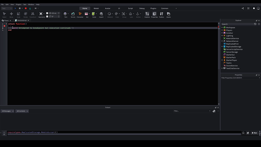
Task: Toggle the Explorer panel button
Action: tap(147, 15)
